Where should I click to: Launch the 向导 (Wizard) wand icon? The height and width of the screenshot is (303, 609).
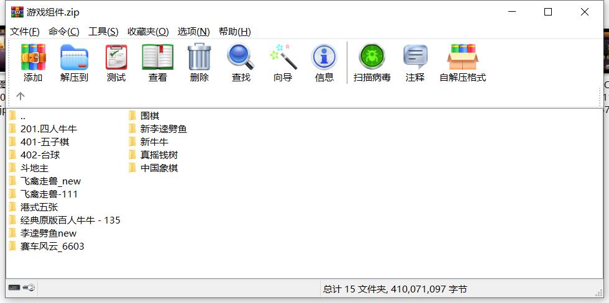[x=283, y=58]
